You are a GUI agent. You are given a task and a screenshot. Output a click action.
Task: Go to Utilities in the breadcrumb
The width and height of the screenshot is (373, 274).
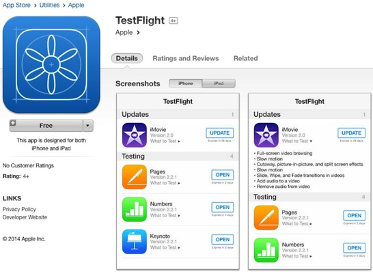[x=49, y=5]
